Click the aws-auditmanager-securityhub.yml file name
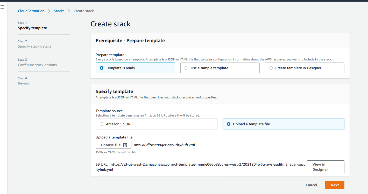Viewport: 368px width, 194px height. coord(164,145)
